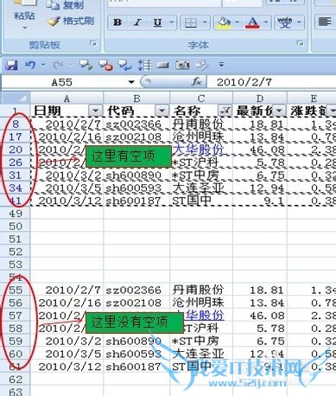336x396 pixels.
Task: Select row header 62
Action: tap(16, 380)
